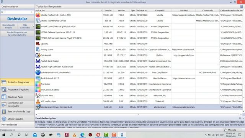Sort by Sitio Web column header
245x138 pixels.
coord(184,10)
